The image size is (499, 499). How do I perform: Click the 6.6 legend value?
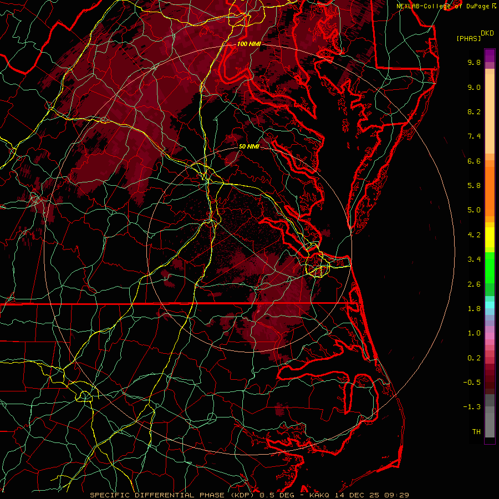pyautogui.click(x=474, y=161)
